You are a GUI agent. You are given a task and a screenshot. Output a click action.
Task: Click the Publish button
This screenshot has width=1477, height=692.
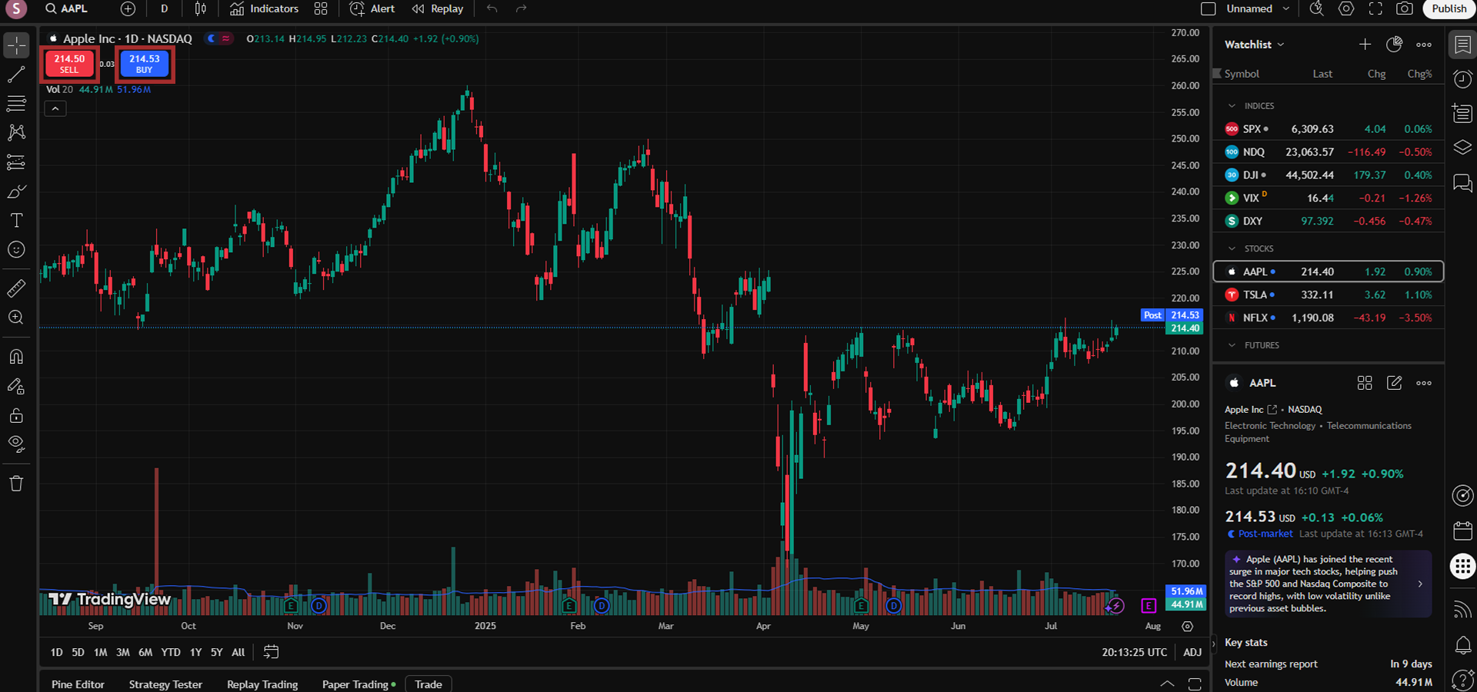pos(1449,9)
